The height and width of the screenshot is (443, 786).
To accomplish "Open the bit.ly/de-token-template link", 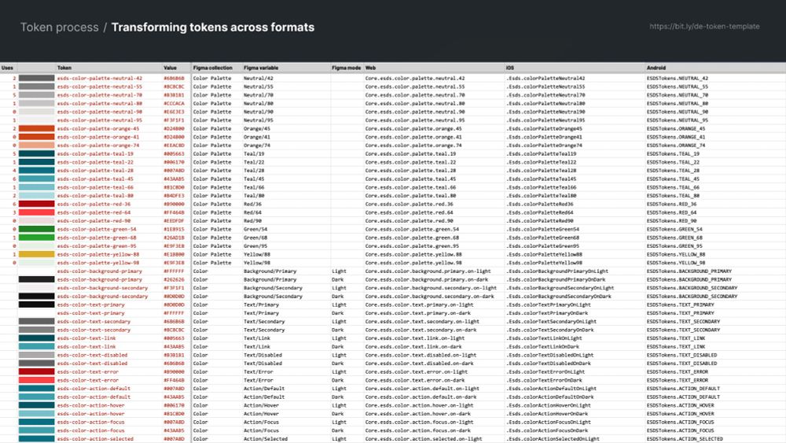I will point(704,27).
